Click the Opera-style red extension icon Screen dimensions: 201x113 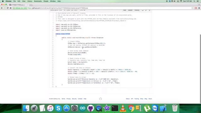coord(196,8)
